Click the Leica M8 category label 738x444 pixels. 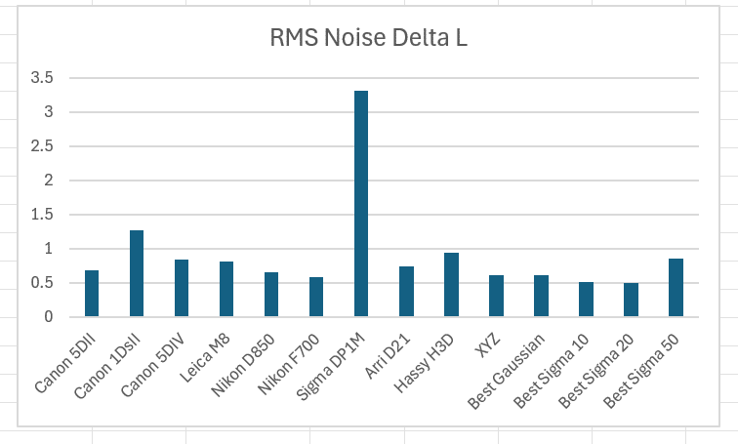click(205, 358)
